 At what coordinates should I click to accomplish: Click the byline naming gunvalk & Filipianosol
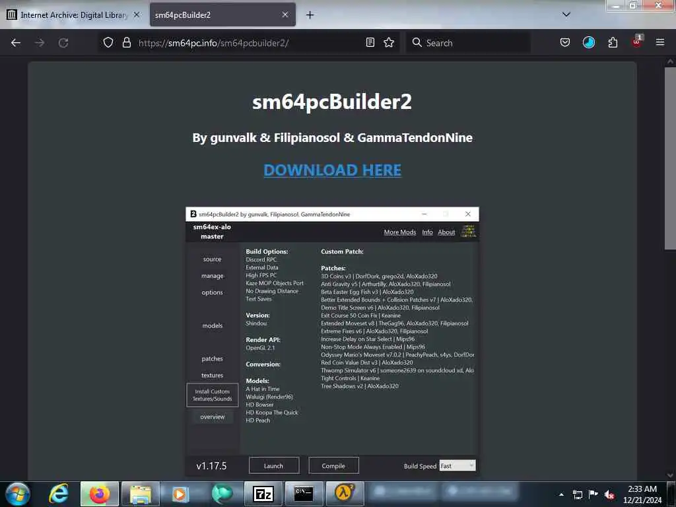[332, 137]
